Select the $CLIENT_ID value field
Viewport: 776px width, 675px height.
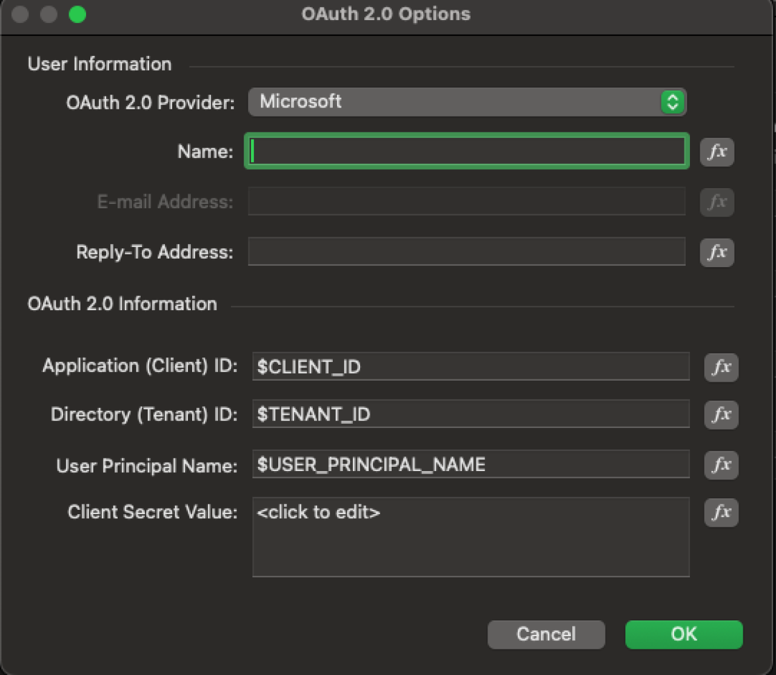(x=470, y=367)
